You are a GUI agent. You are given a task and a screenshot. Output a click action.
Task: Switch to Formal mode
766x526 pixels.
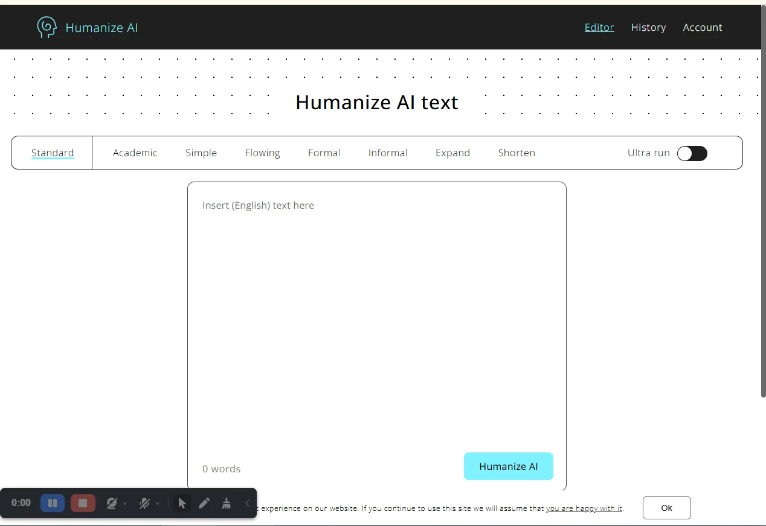coord(324,153)
